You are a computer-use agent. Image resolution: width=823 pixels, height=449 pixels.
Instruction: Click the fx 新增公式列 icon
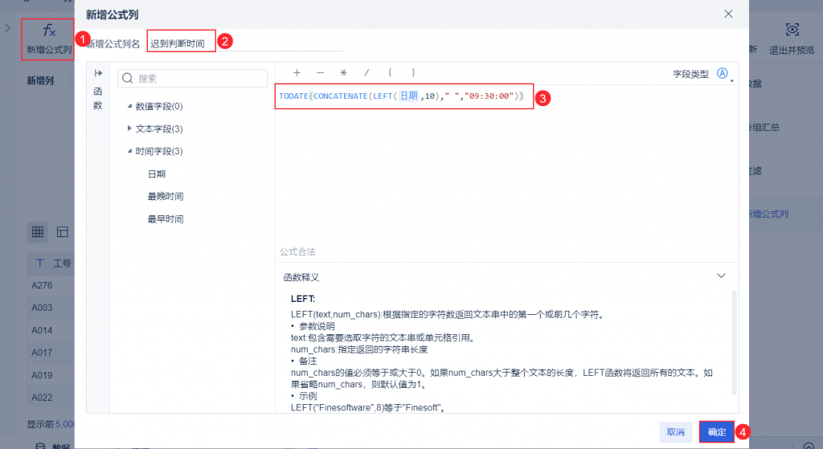point(48,31)
